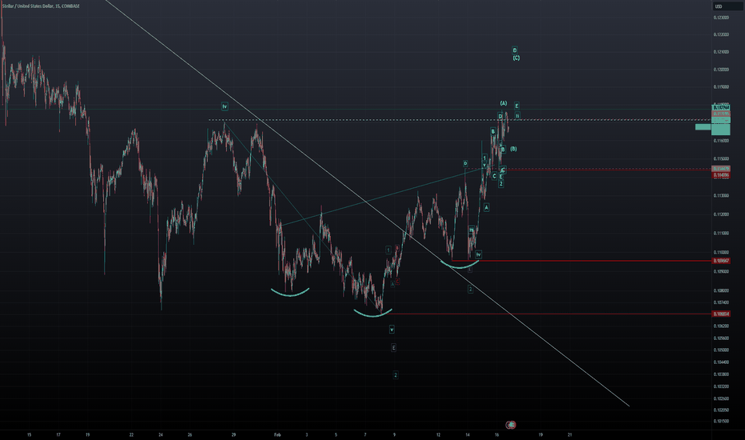Select the (A) wave label
The height and width of the screenshot is (440, 745).
(x=504, y=103)
